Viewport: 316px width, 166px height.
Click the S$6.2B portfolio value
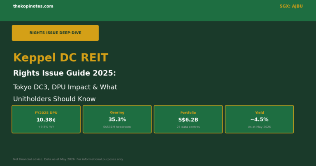188,120
